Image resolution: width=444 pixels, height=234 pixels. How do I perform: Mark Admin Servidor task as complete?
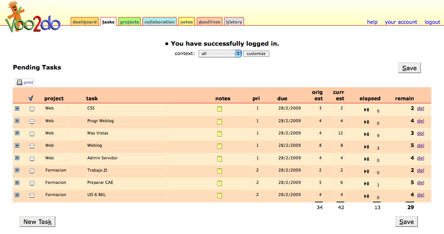pos(32,159)
